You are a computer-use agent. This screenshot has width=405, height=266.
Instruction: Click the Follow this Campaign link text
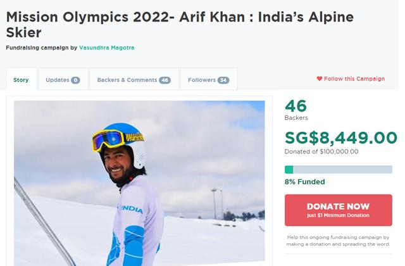click(354, 79)
